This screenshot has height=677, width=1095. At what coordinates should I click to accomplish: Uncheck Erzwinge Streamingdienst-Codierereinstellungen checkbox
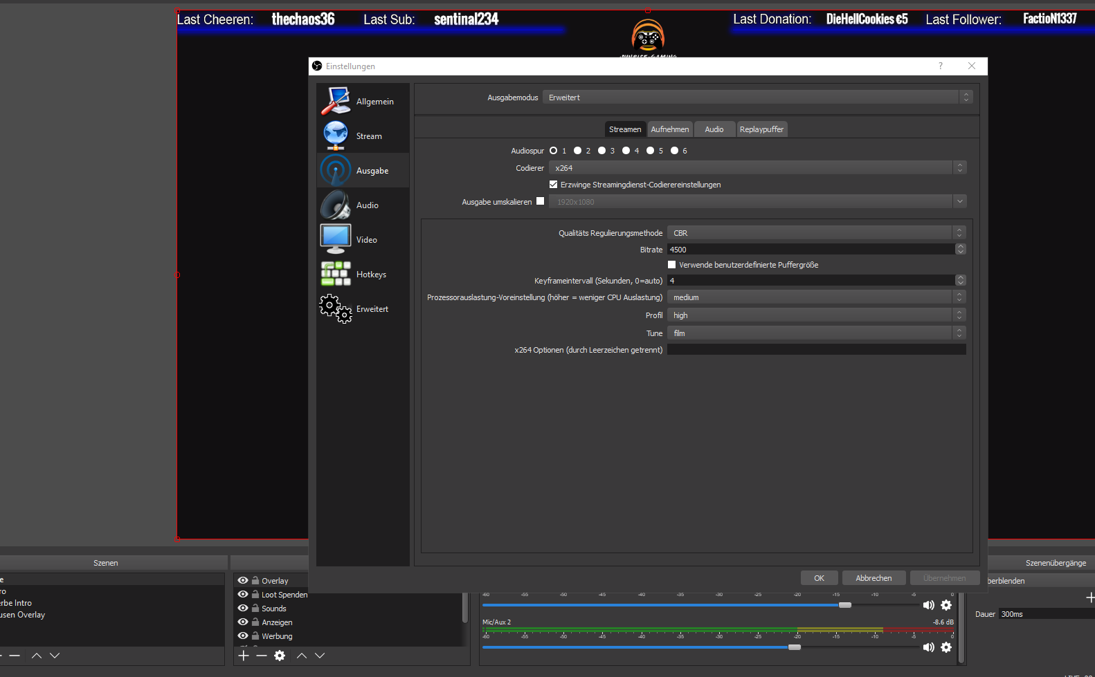553,185
